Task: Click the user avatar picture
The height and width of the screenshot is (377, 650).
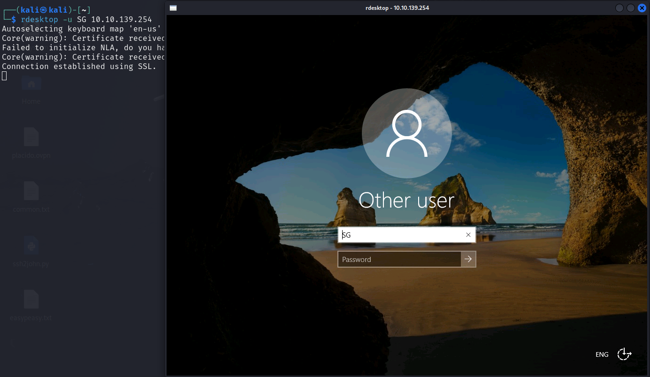Action: pos(407,133)
